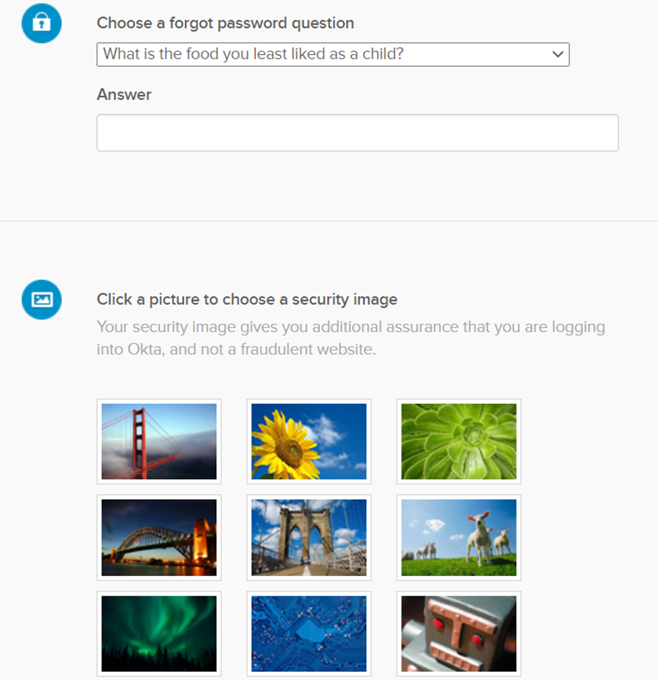
Task: Select the Sydney Harbour Bridge image
Action: [x=159, y=538]
